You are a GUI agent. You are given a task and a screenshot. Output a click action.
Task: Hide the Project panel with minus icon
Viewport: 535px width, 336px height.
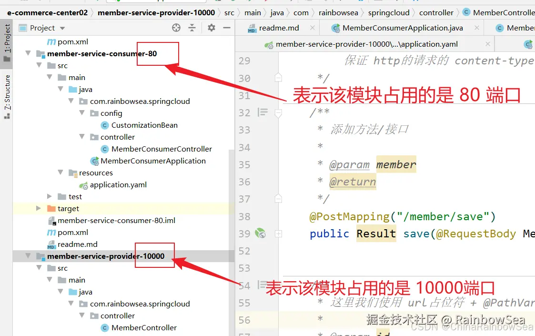(227, 28)
